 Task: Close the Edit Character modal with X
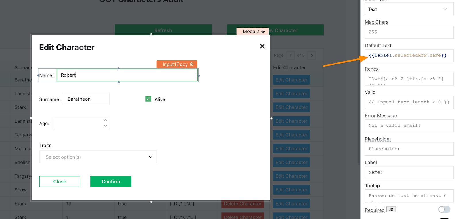(x=262, y=46)
